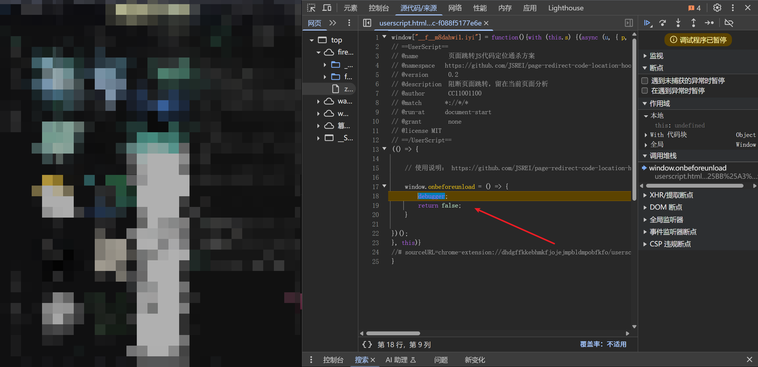Select window.onbeforeunload call stack frame

pyautogui.click(x=687, y=168)
